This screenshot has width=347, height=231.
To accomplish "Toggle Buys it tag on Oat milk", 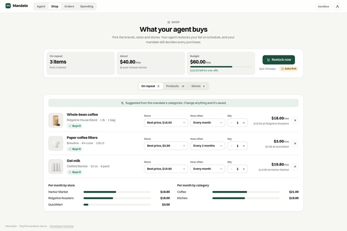I will (74, 172).
